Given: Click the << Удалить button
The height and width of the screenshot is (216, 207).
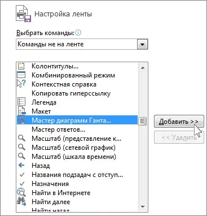Looking at the screenshot, I should point(179,137).
